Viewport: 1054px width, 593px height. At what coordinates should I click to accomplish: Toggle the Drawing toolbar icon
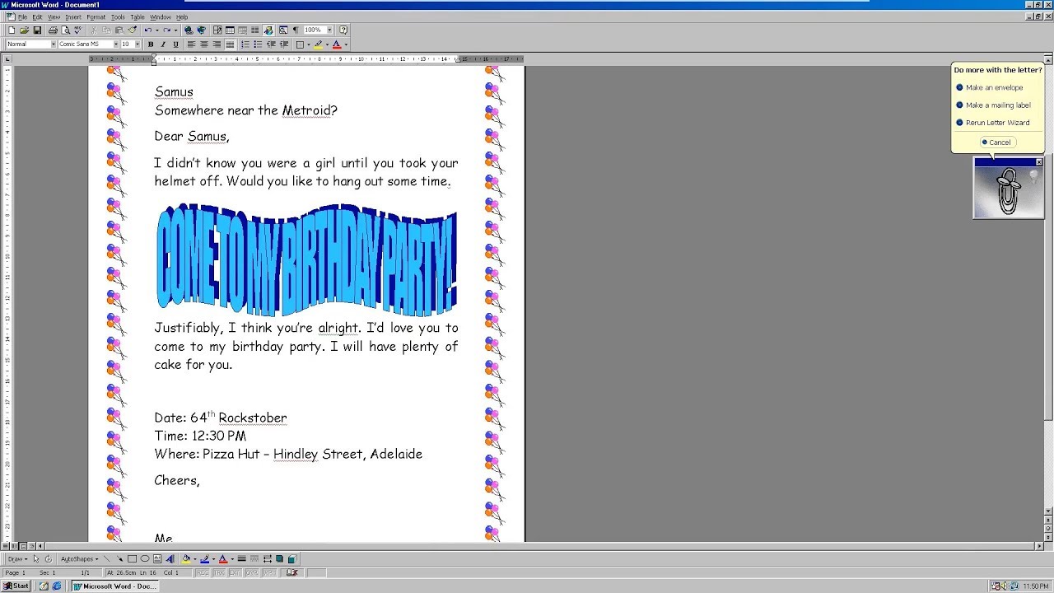coord(268,30)
